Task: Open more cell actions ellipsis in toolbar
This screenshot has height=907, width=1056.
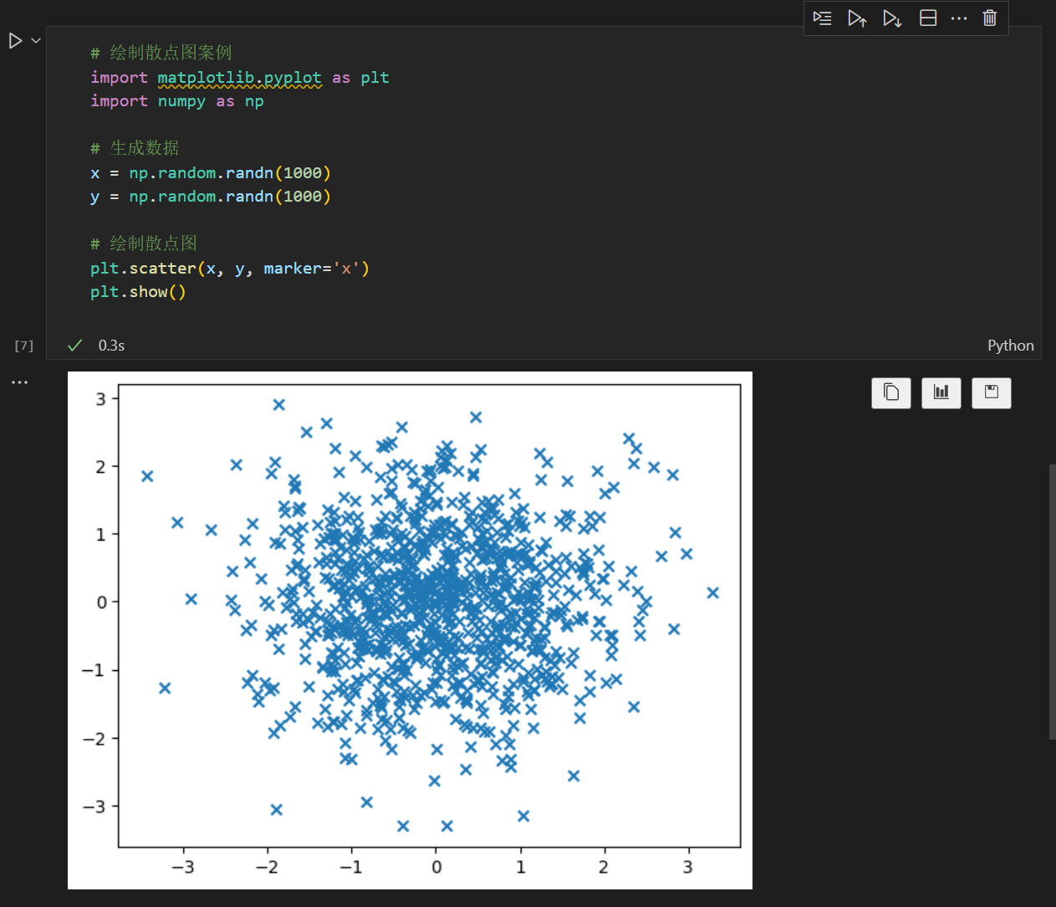Action: tap(959, 18)
